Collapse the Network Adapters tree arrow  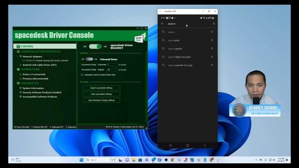(x=18, y=56)
